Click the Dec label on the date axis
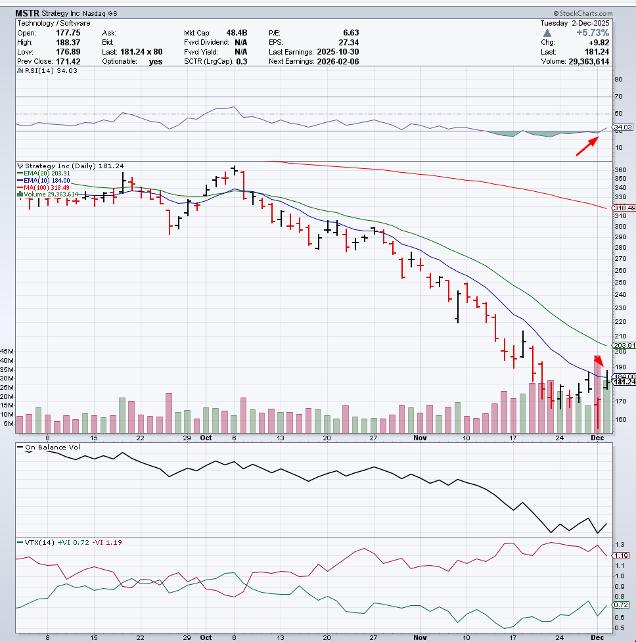 pos(597,438)
